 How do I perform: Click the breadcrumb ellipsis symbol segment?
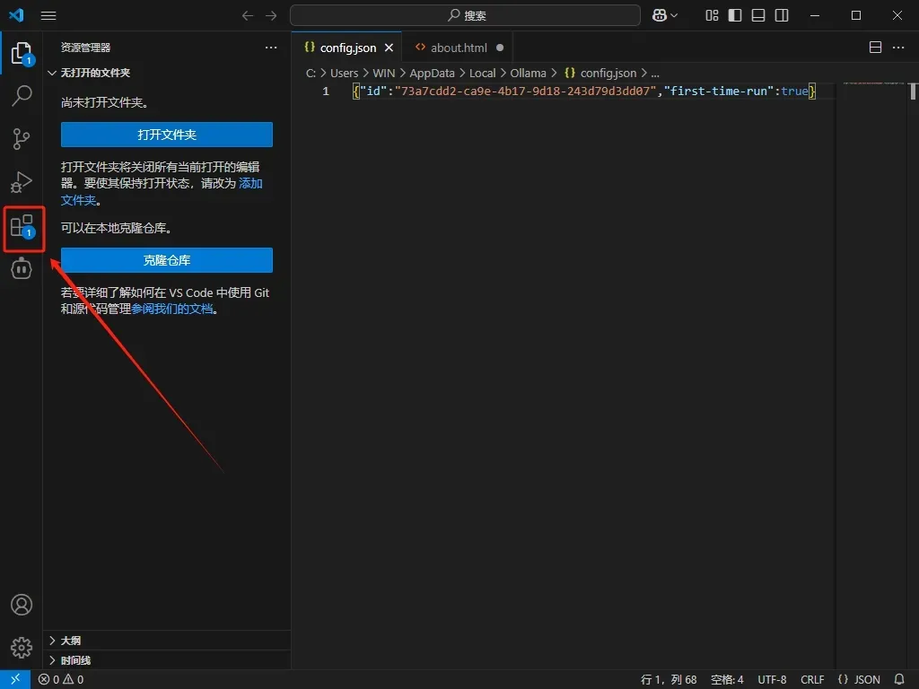tap(654, 74)
